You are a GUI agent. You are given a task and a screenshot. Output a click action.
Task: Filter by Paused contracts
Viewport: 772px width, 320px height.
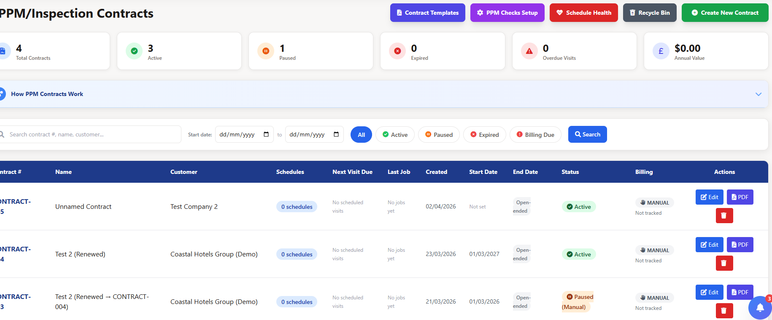[x=439, y=134]
